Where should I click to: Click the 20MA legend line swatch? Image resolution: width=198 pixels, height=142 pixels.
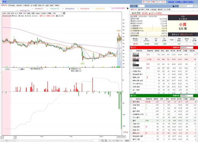tap(63, 9)
